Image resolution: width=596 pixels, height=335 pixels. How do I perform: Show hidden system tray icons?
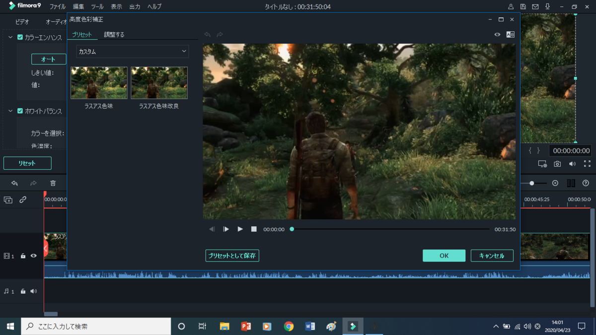[x=496, y=326]
